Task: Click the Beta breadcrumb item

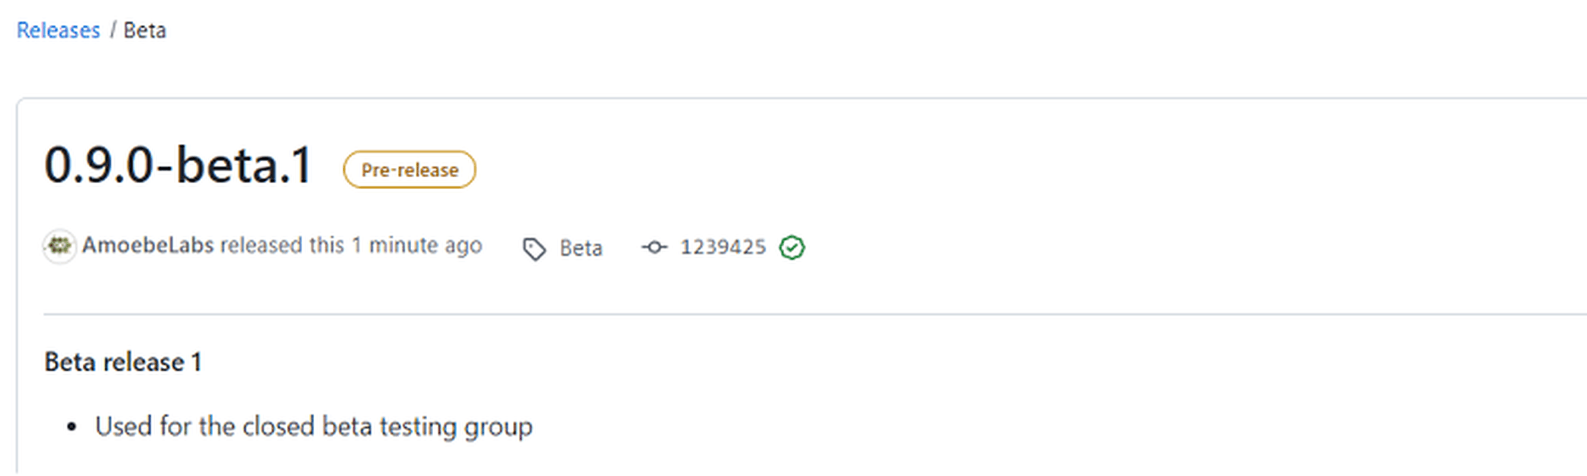Action: pos(145,30)
